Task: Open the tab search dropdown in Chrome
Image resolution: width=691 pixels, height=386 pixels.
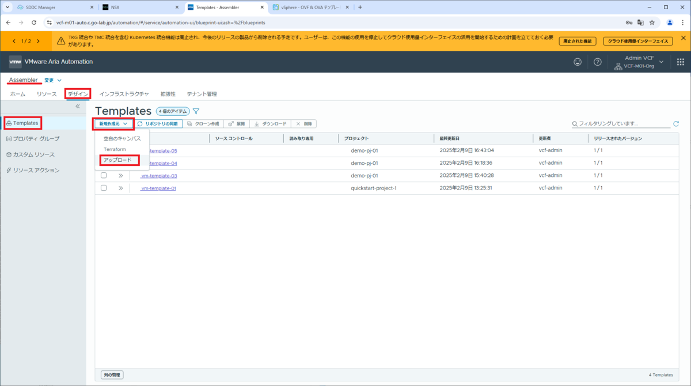Action: pyautogui.click(x=7, y=7)
